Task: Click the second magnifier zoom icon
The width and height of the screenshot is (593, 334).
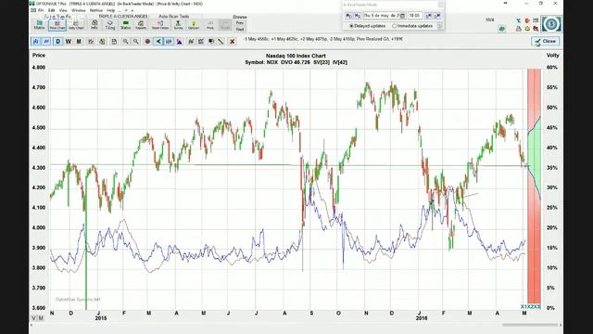Action: [x=136, y=41]
